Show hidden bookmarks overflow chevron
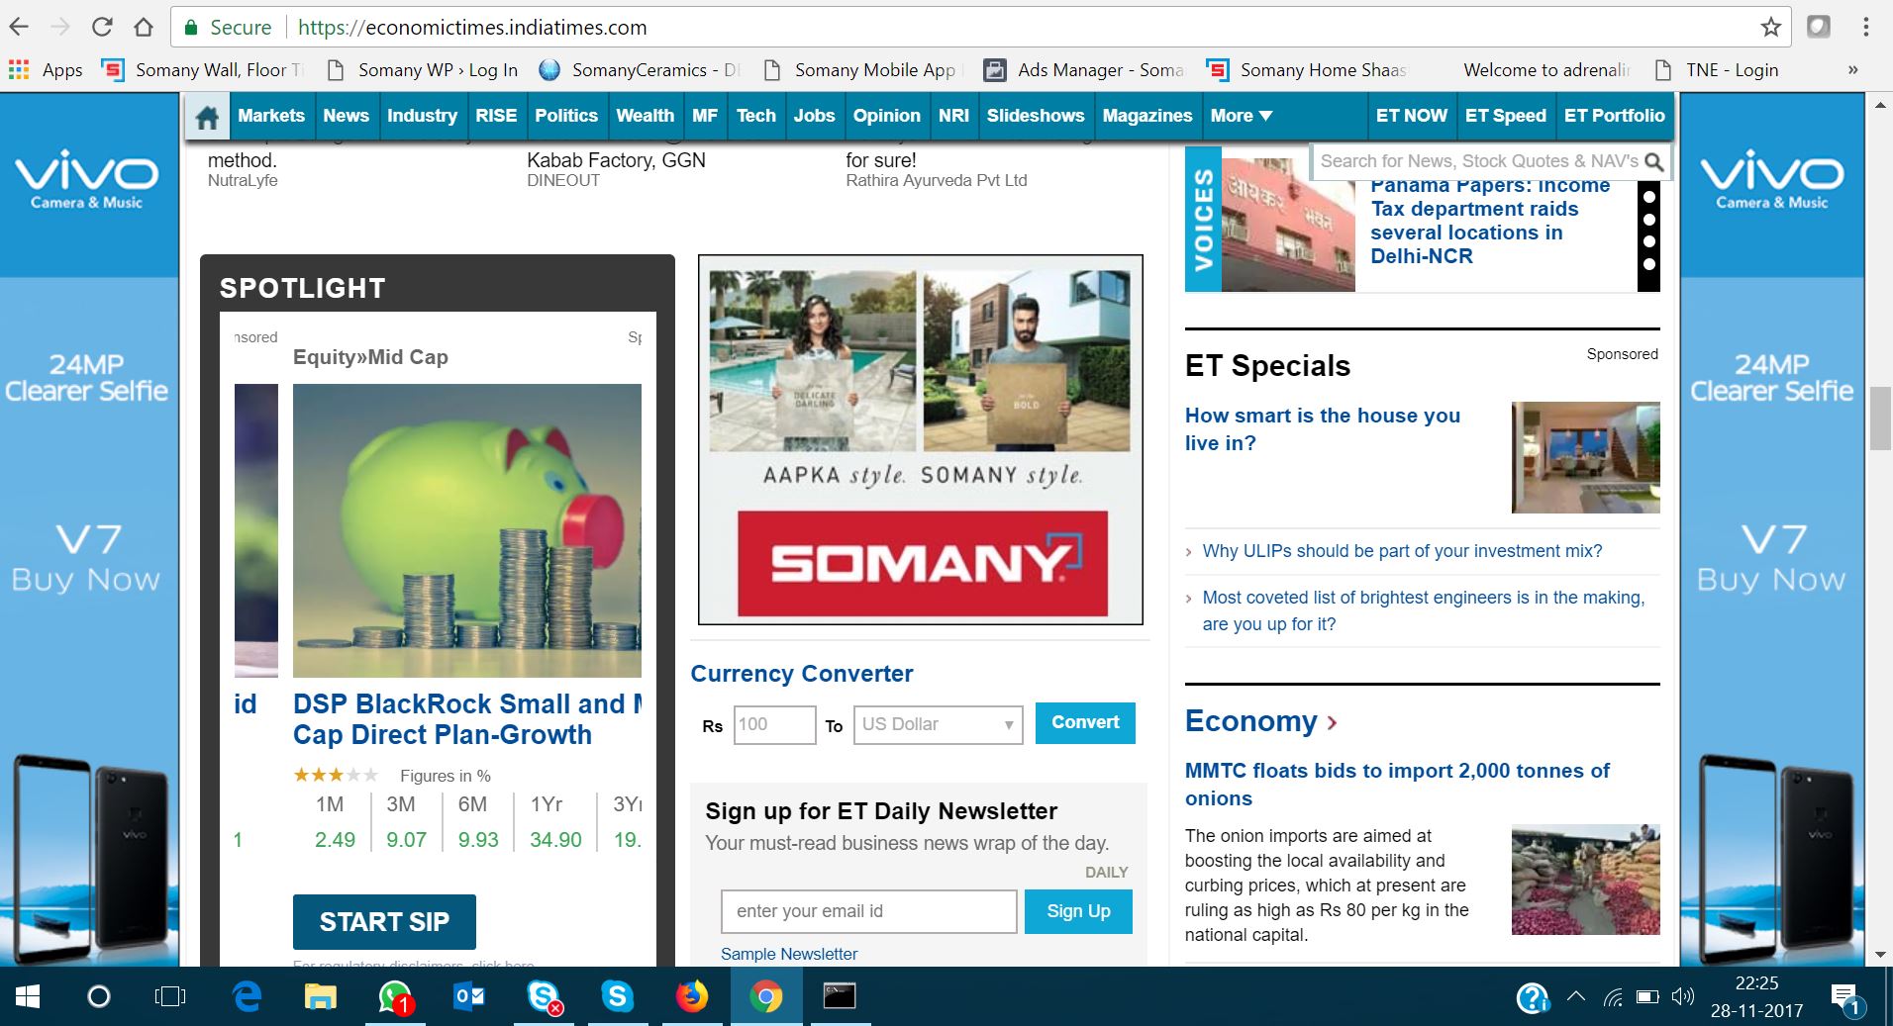Viewport: 1893px width, 1026px height. 1852,70
